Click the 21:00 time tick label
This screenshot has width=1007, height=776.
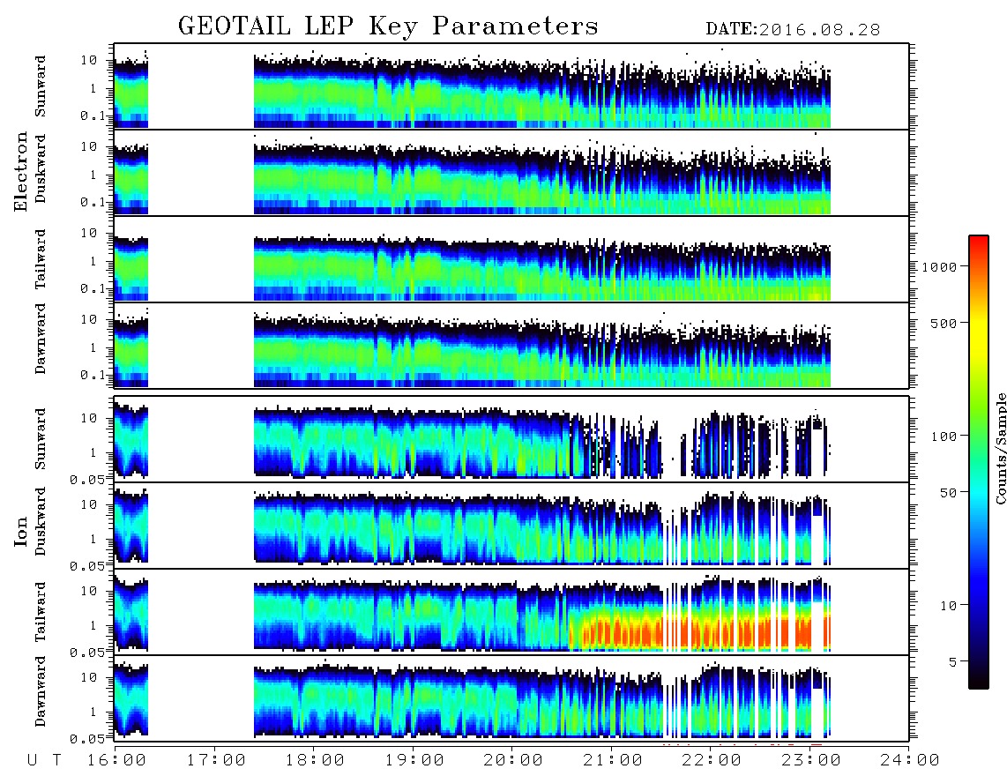tap(613, 761)
